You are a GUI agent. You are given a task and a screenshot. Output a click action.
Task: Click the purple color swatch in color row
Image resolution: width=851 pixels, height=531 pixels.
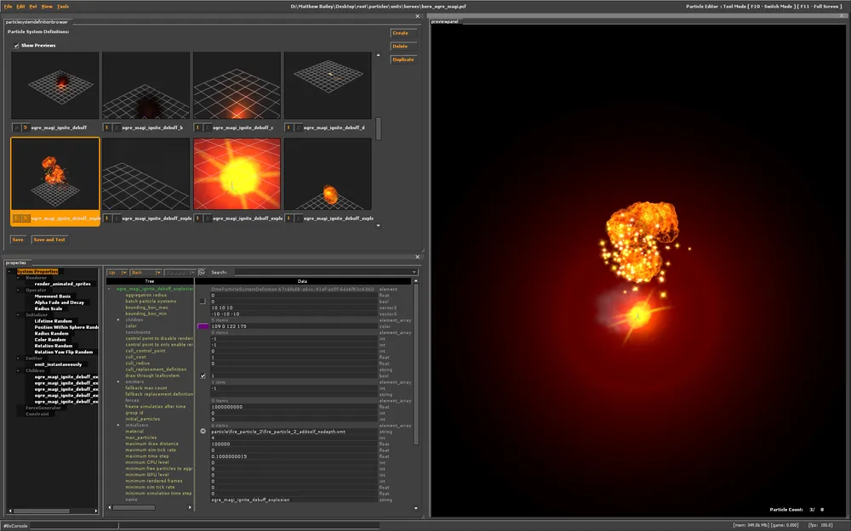(203, 325)
